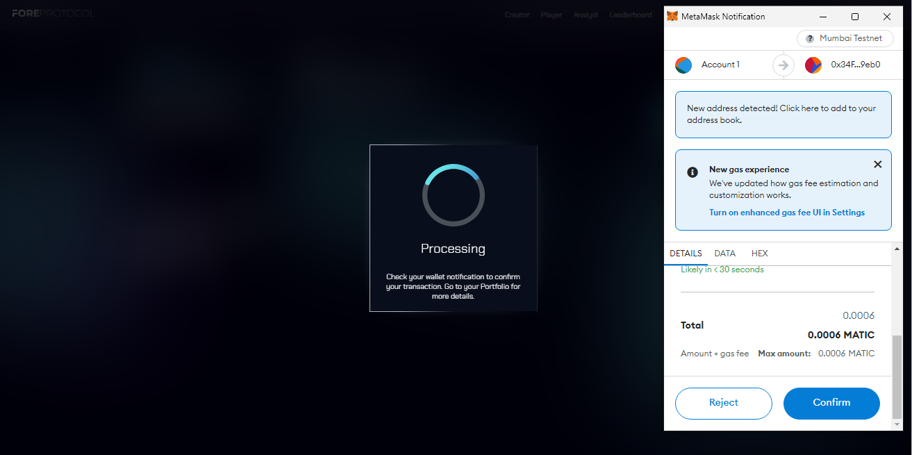912x455 pixels.
Task: Dismiss the New gas experience notice
Action: click(x=877, y=165)
